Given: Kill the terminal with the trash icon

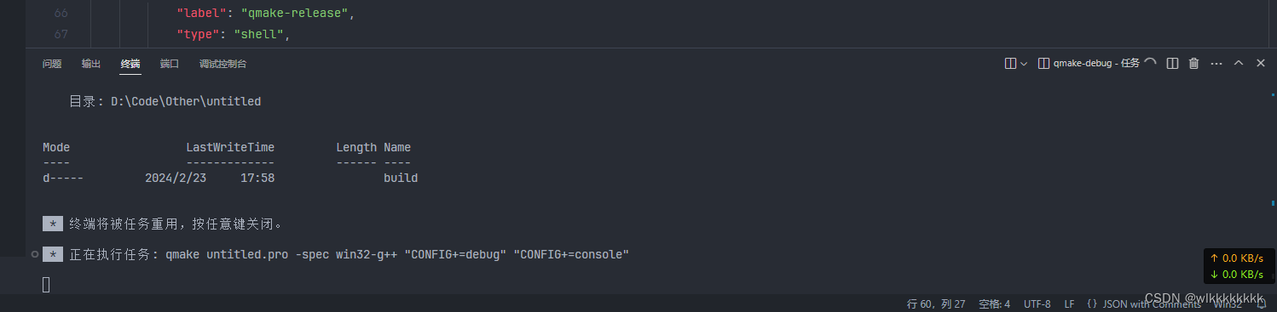Looking at the screenshot, I should click(x=1193, y=63).
